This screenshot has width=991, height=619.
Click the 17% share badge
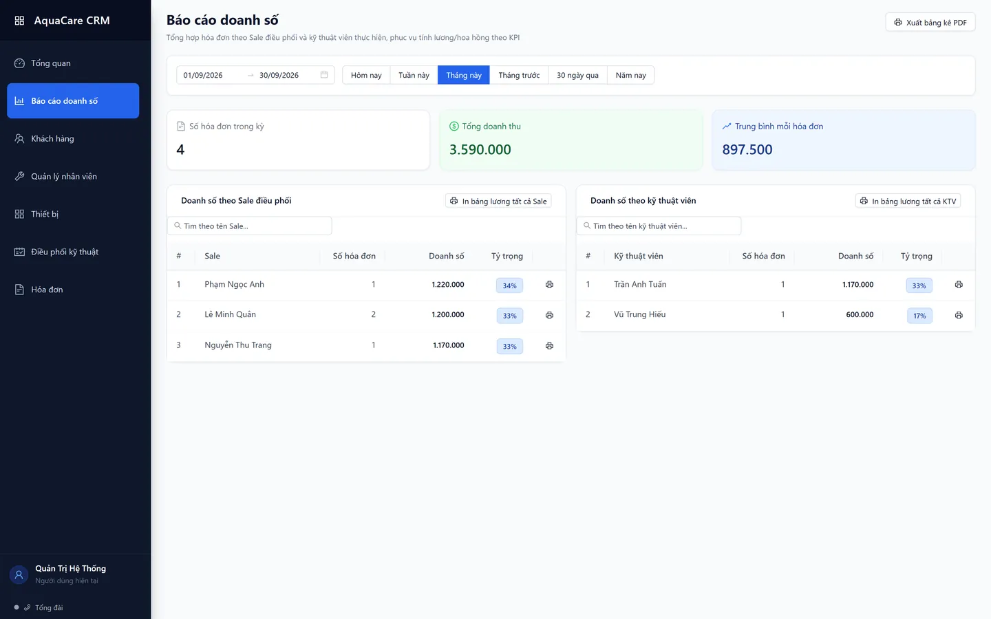click(919, 316)
